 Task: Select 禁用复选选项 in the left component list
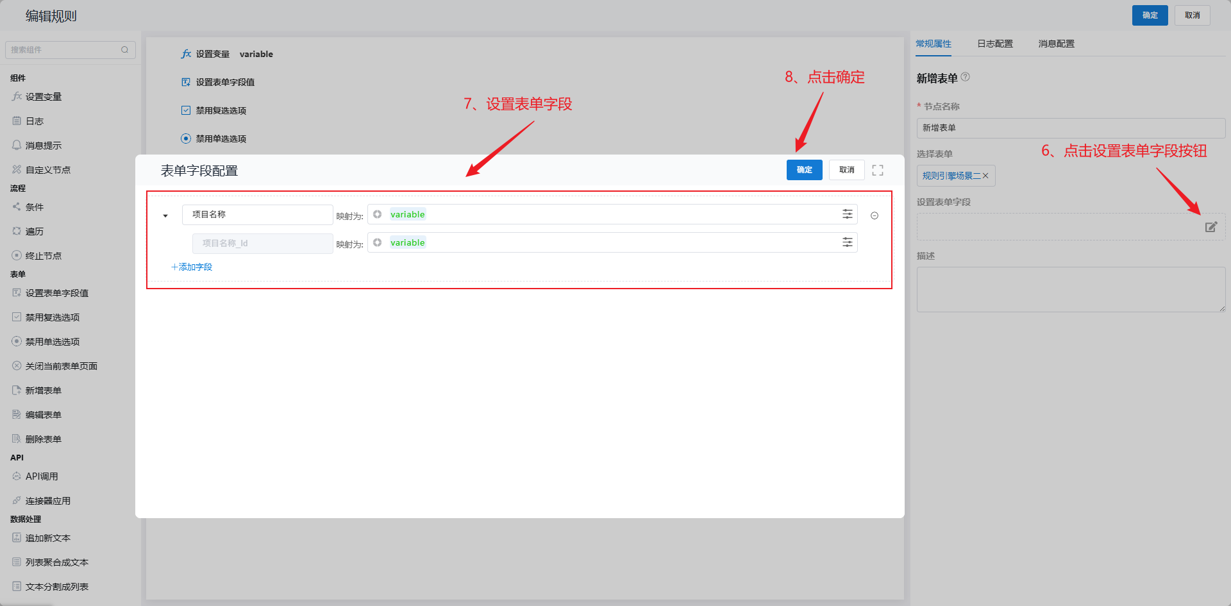tap(52, 317)
